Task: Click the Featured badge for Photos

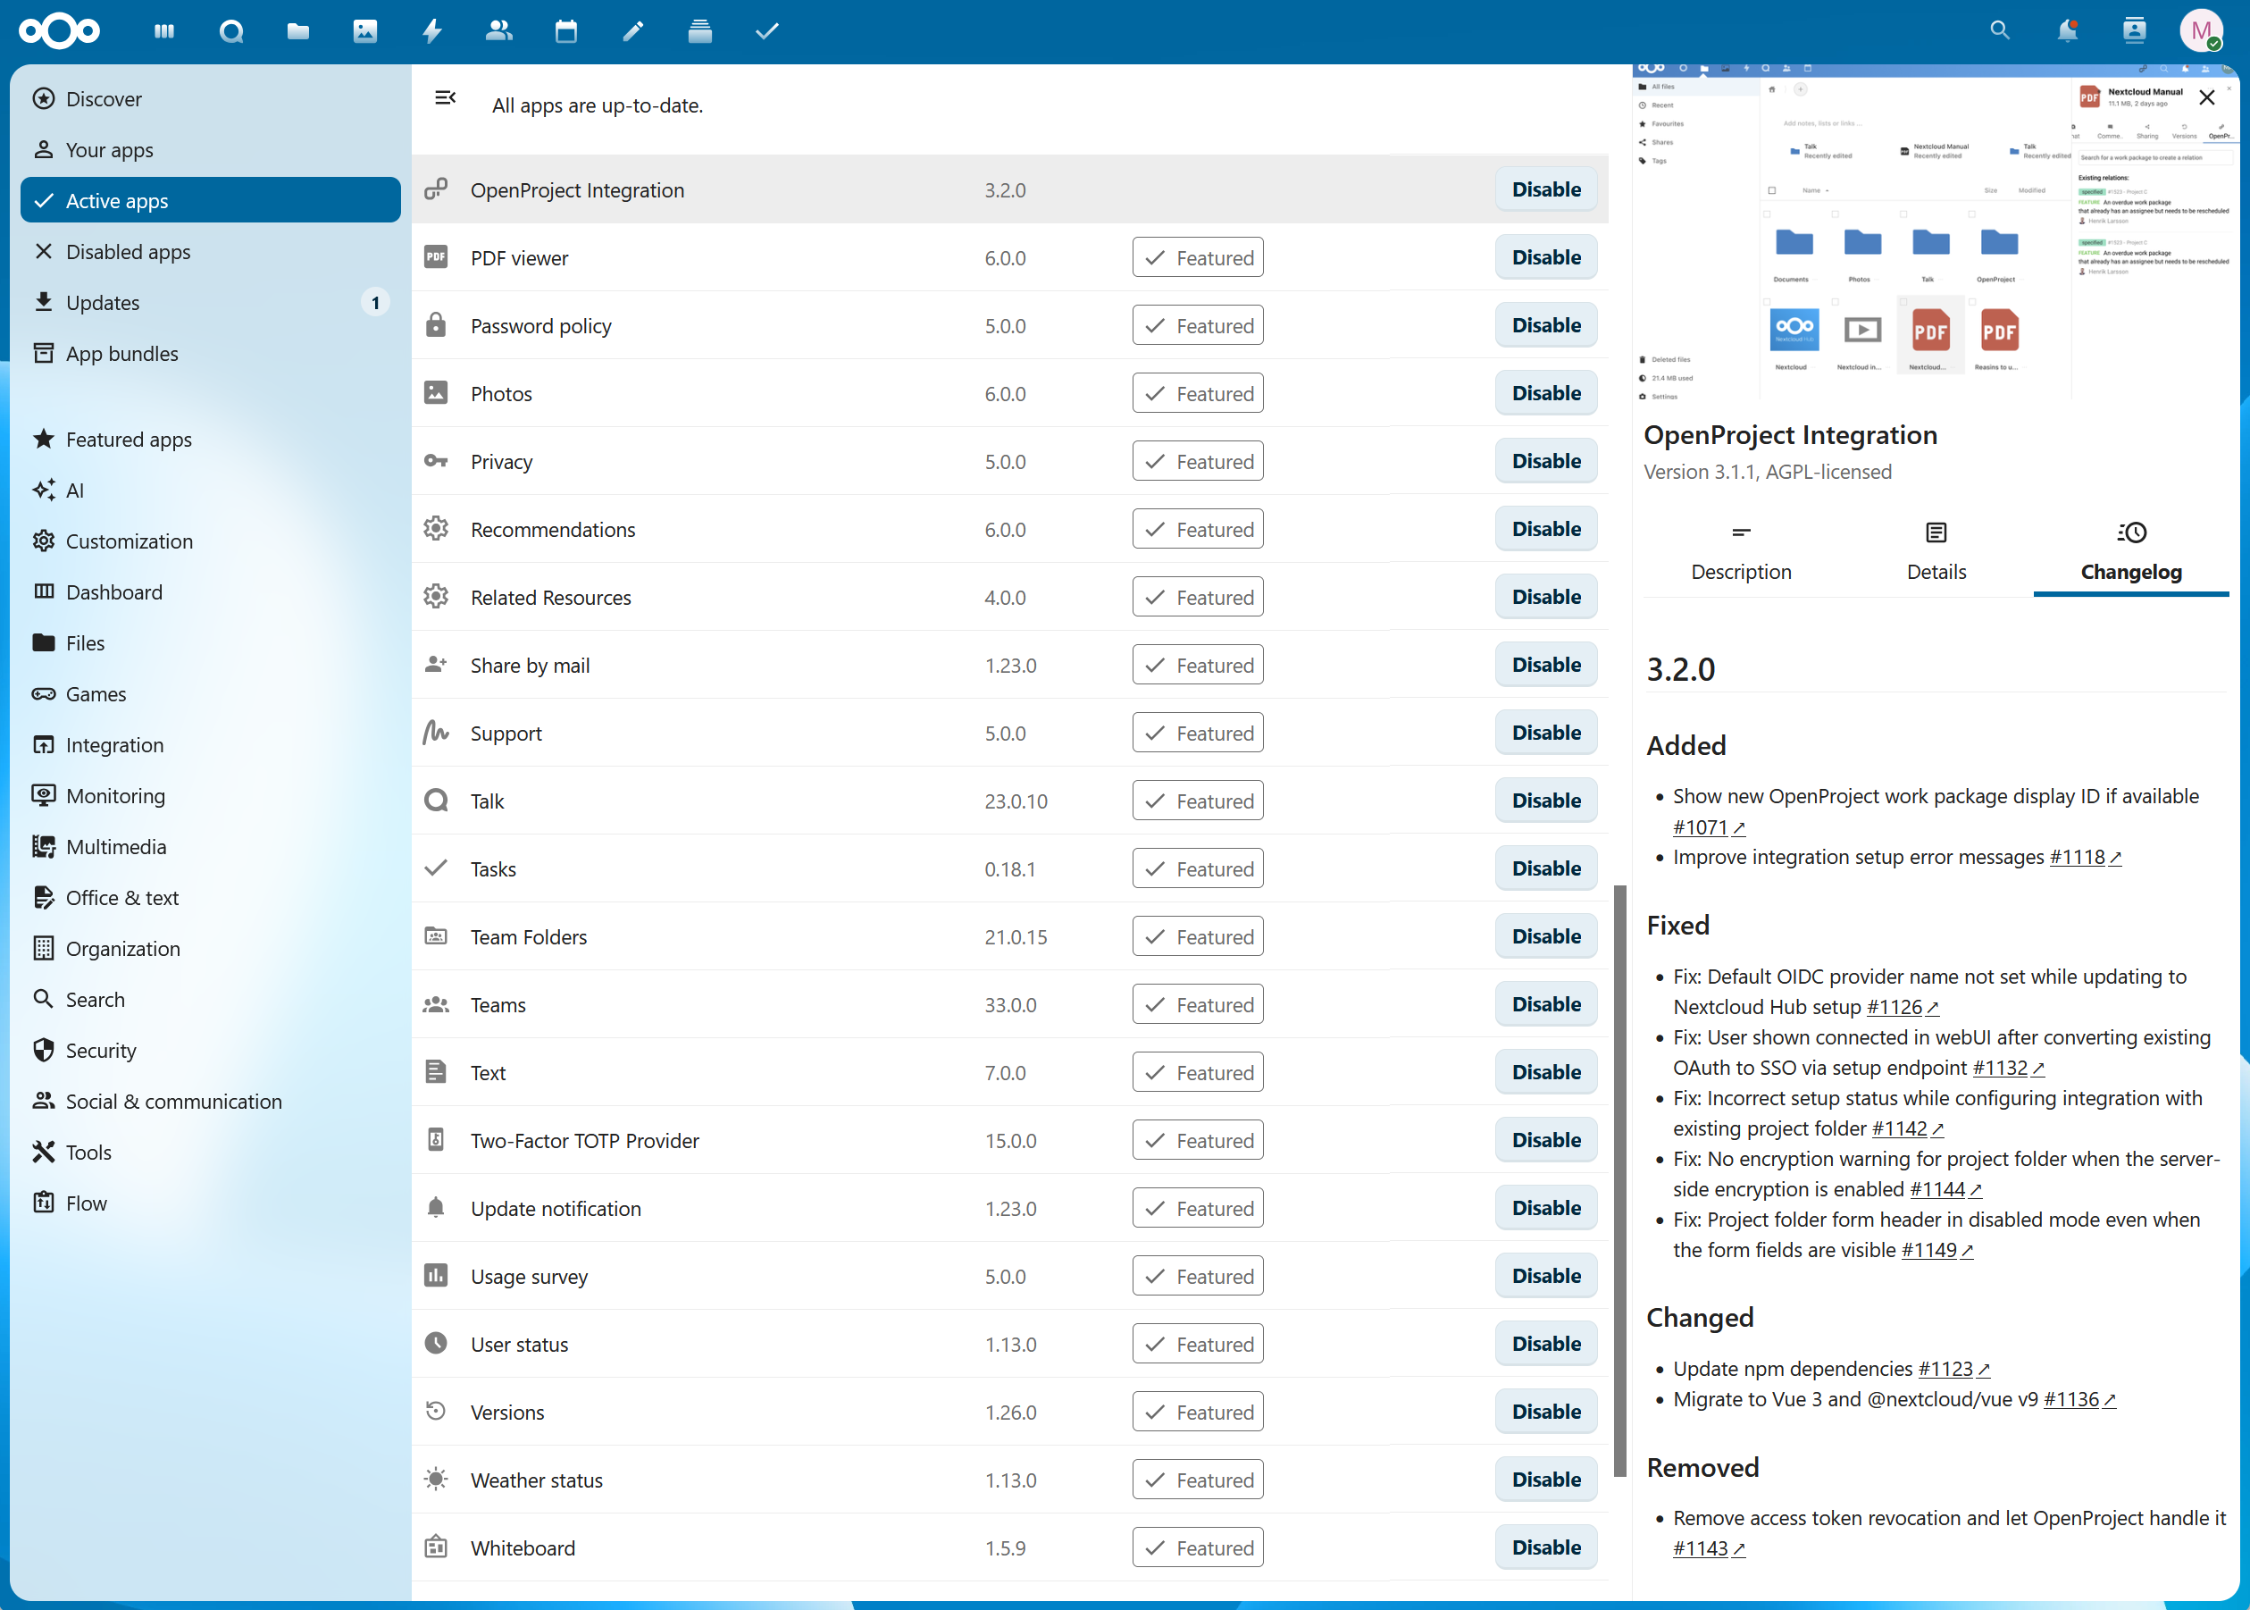Action: click(1198, 394)
